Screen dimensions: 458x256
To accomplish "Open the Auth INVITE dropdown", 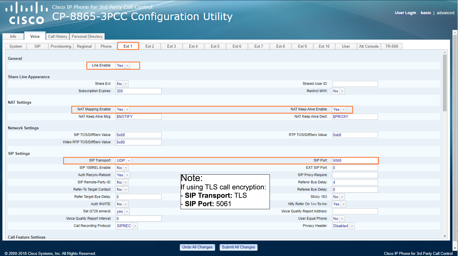I will tap(122, 204).
